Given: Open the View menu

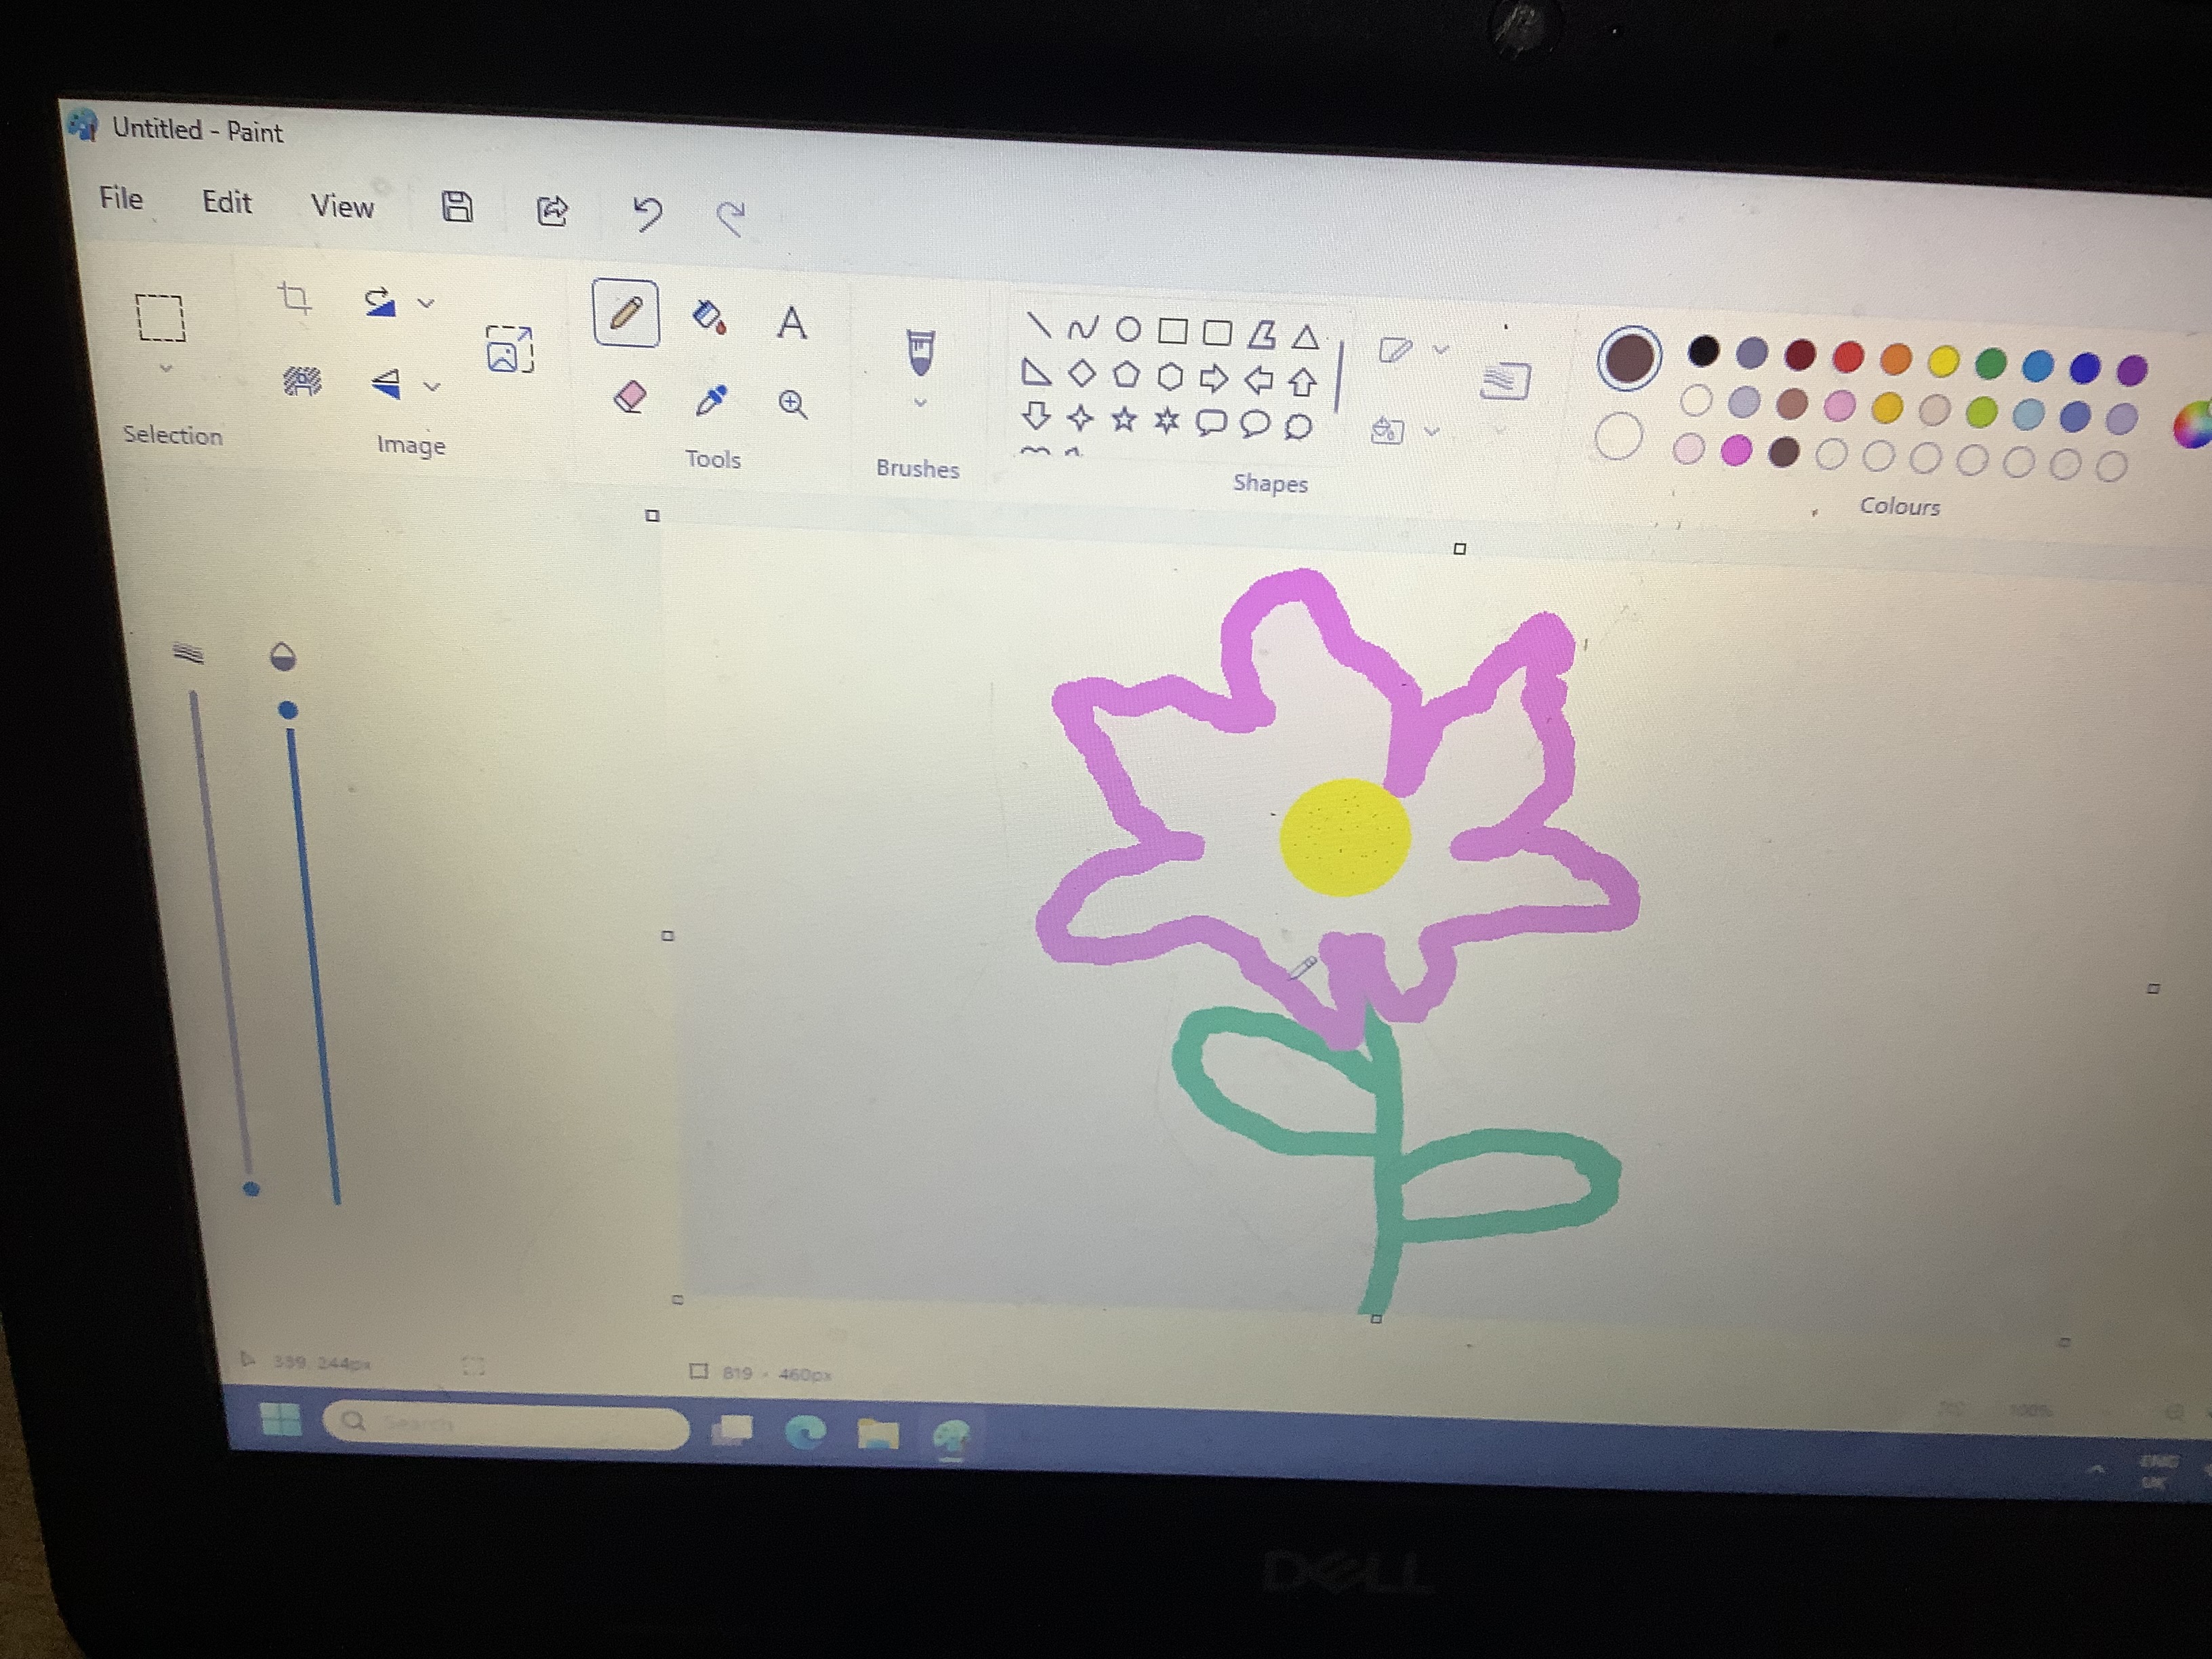Looking at the screenshot, I should [342, 206].
